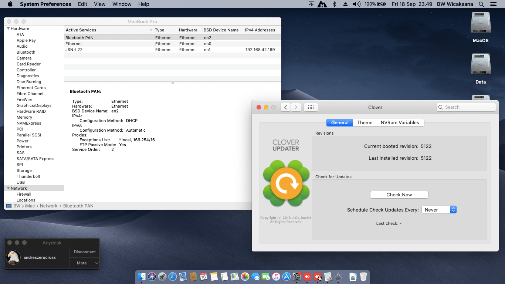Select Thunderbolt in sidebar
The image size is (505, 284).
click(28, 176)
